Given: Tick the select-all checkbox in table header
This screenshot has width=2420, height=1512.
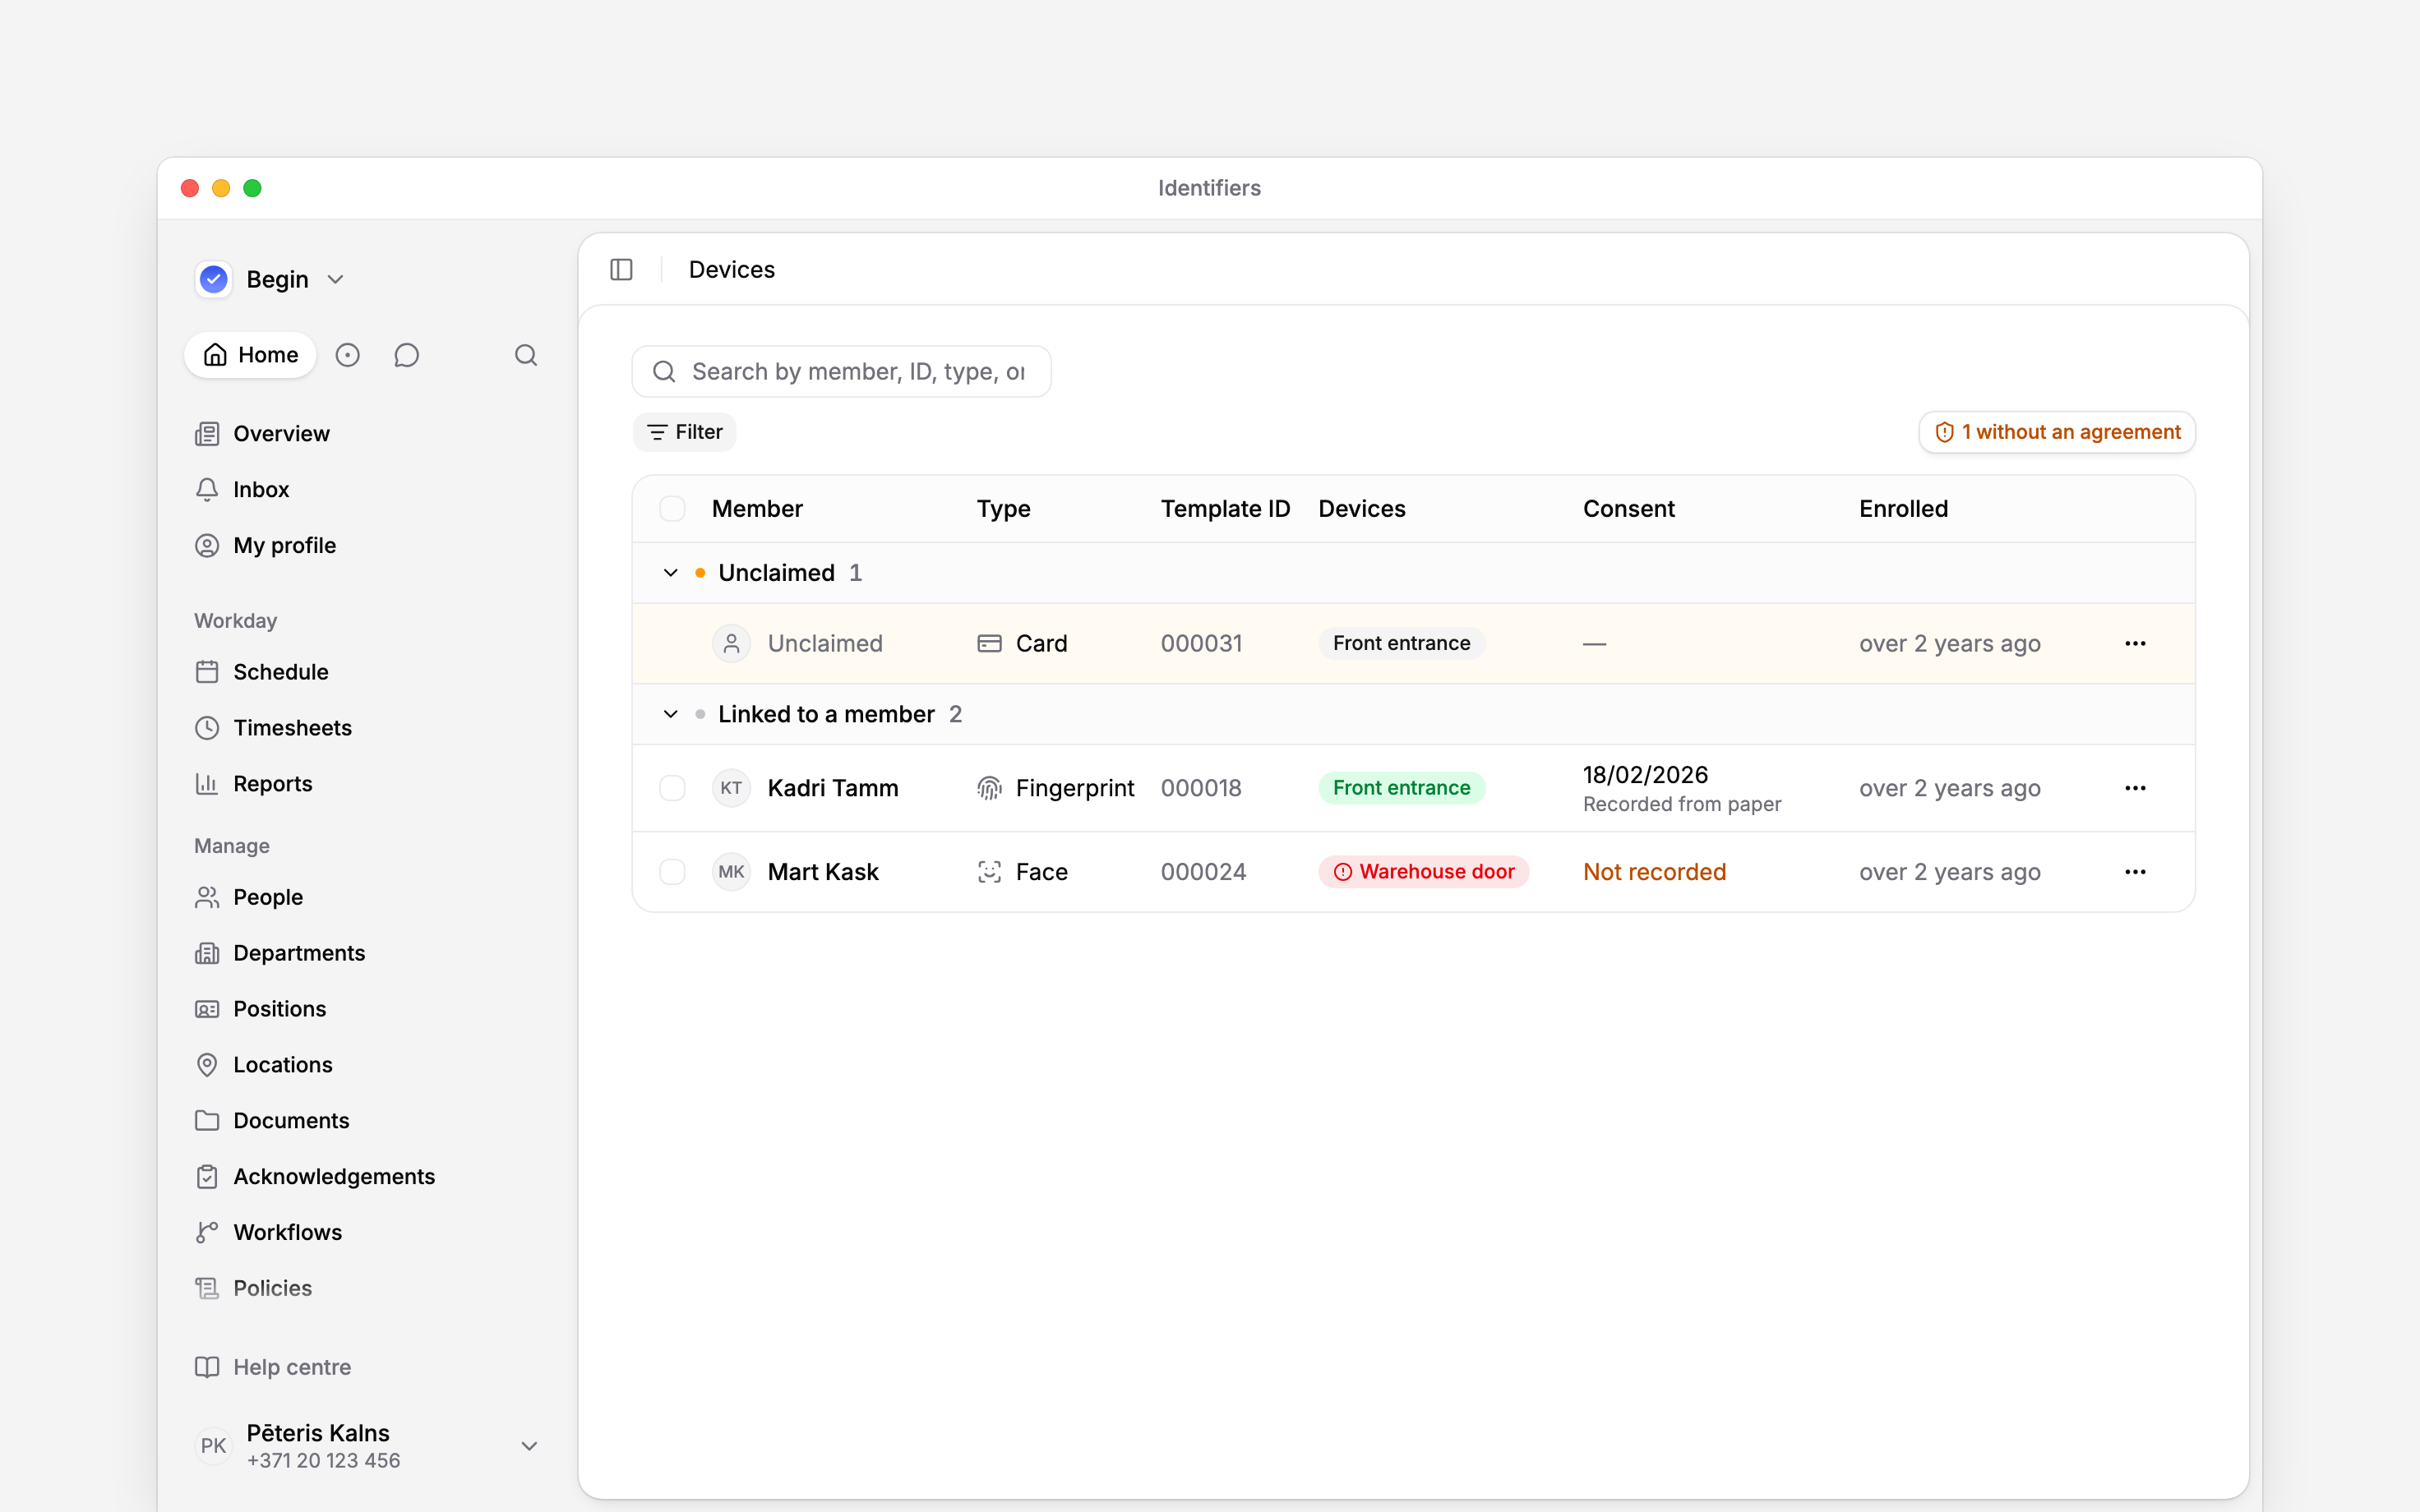Looking at the screenshot, I should (x=672, y=509).
